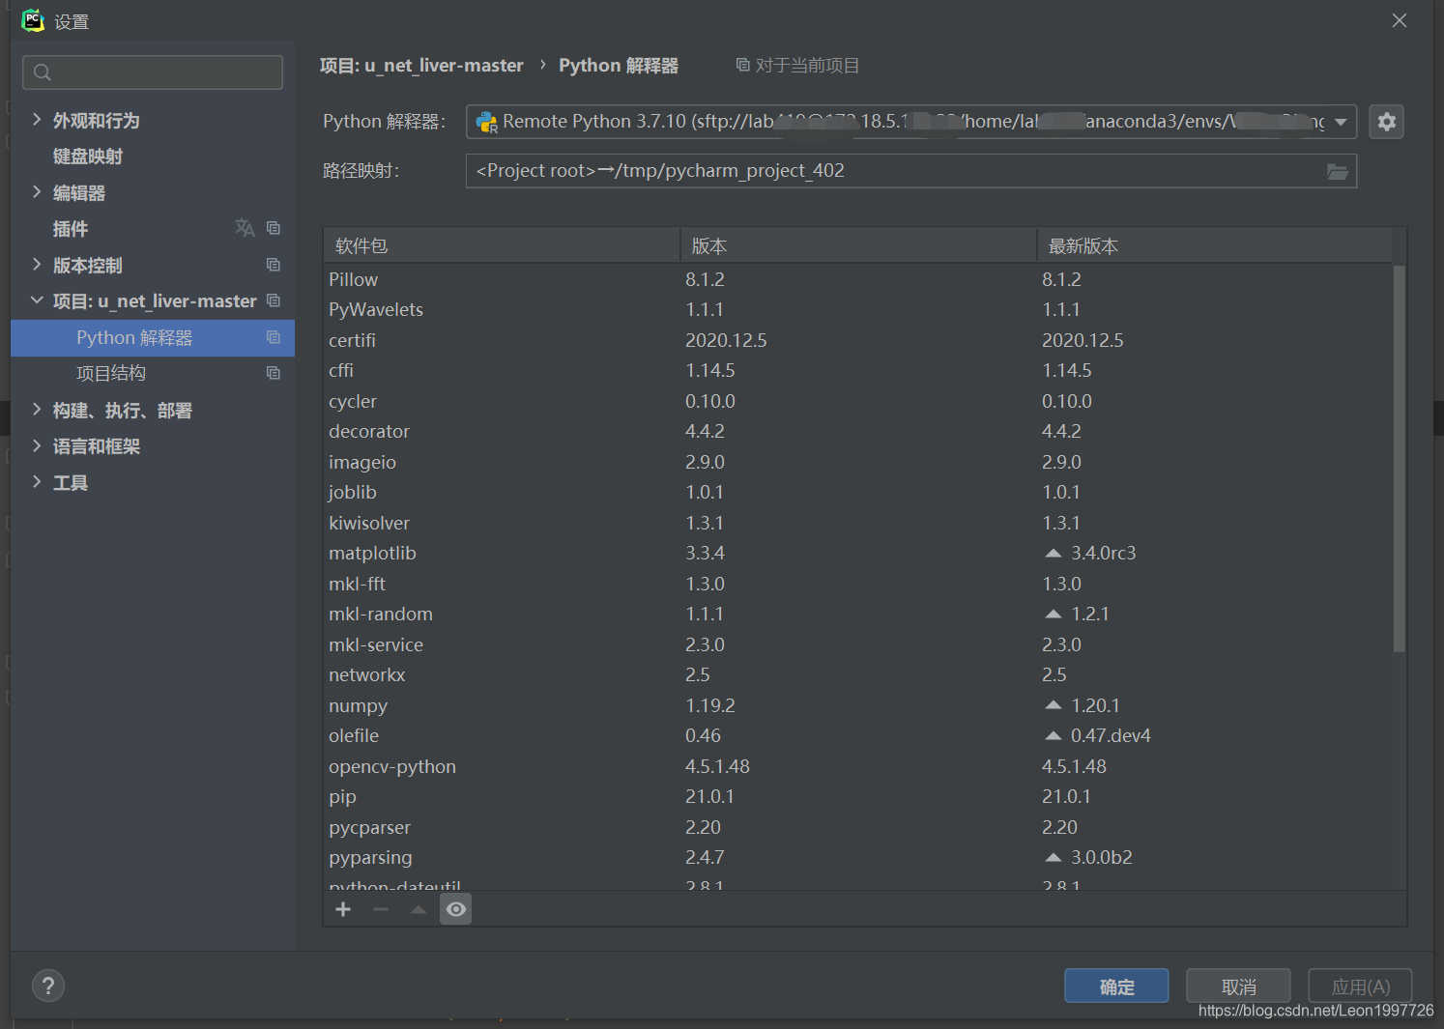
Task: Click copy icon beside 项目: u_net_liver-master
Action: 274,300
